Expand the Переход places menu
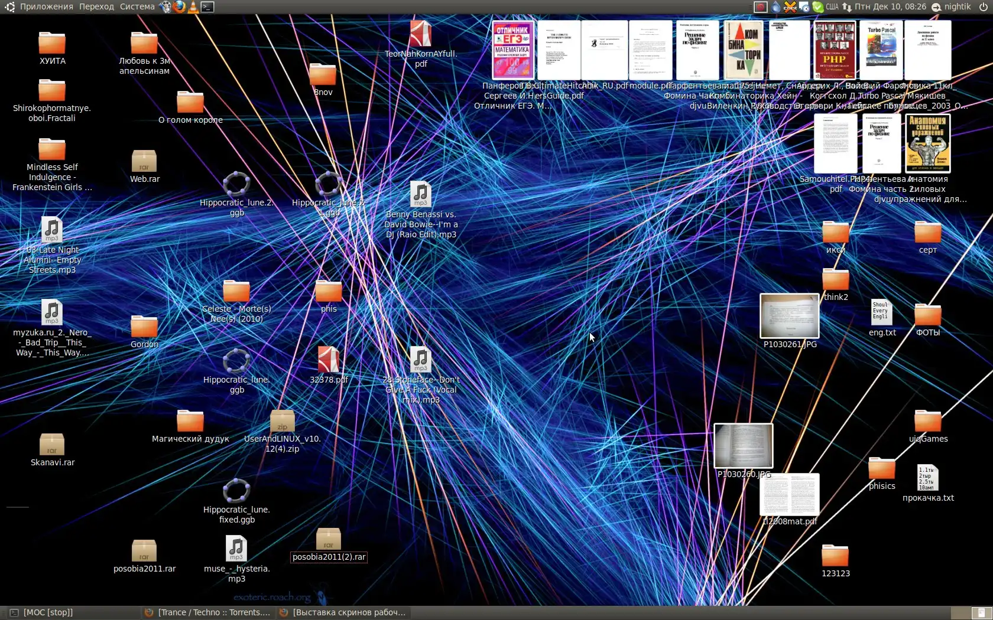This screenshot has height=620, width=993. point(96,7)
